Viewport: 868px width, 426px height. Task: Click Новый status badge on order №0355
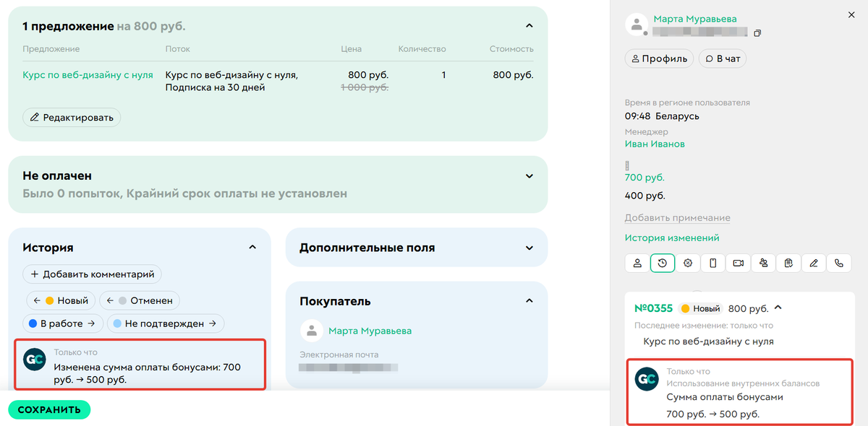click(701, 308)
